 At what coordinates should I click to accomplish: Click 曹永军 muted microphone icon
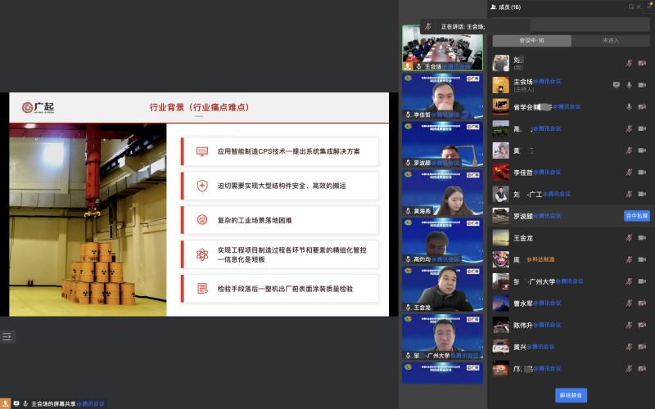point(630,303)
